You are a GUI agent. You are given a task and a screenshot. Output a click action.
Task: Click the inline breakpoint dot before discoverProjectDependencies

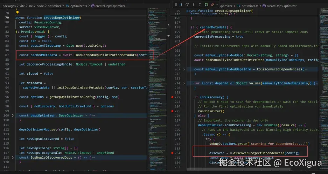(x=231, y=153)
